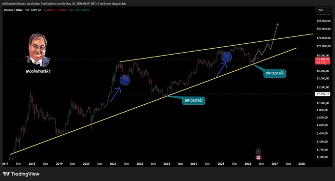The image size is (335, 181).
Task: Click the 2025 label on time axis
Action: click(221, 164)
